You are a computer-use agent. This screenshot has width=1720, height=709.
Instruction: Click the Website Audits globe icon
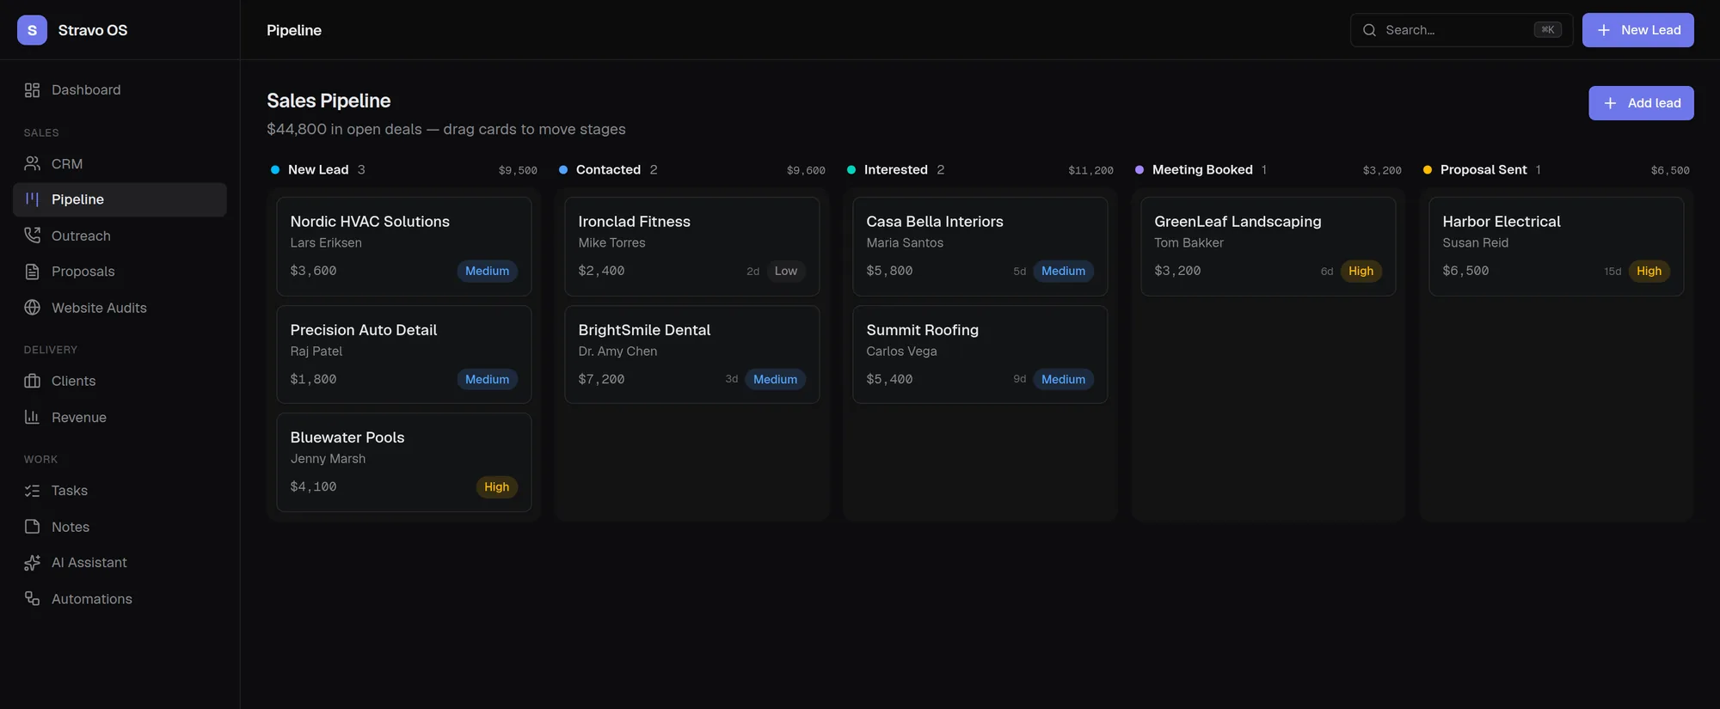(x=32, y=308)
